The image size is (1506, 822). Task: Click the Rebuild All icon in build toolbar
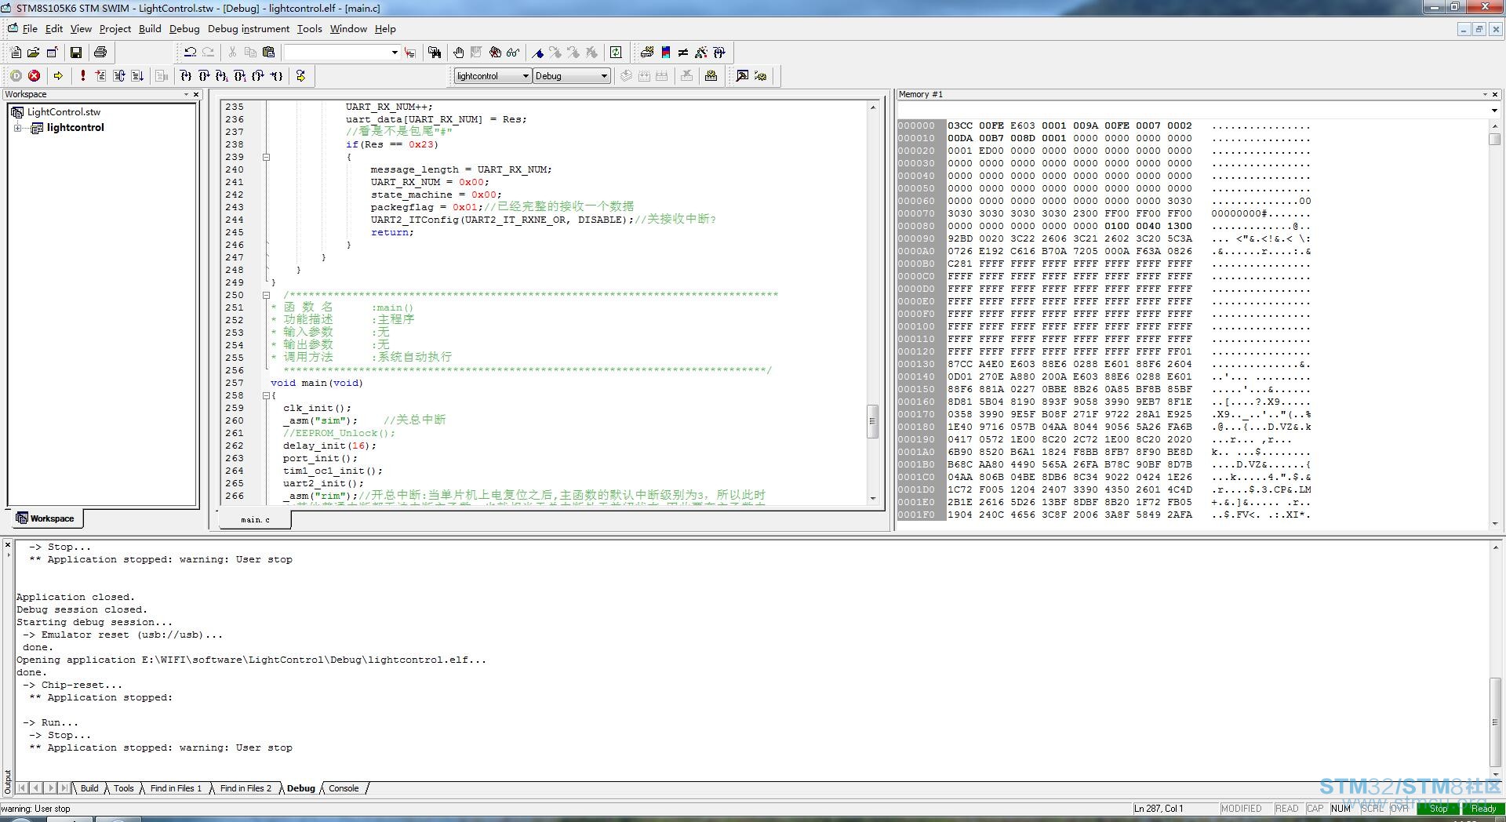[x=662, y=76]
